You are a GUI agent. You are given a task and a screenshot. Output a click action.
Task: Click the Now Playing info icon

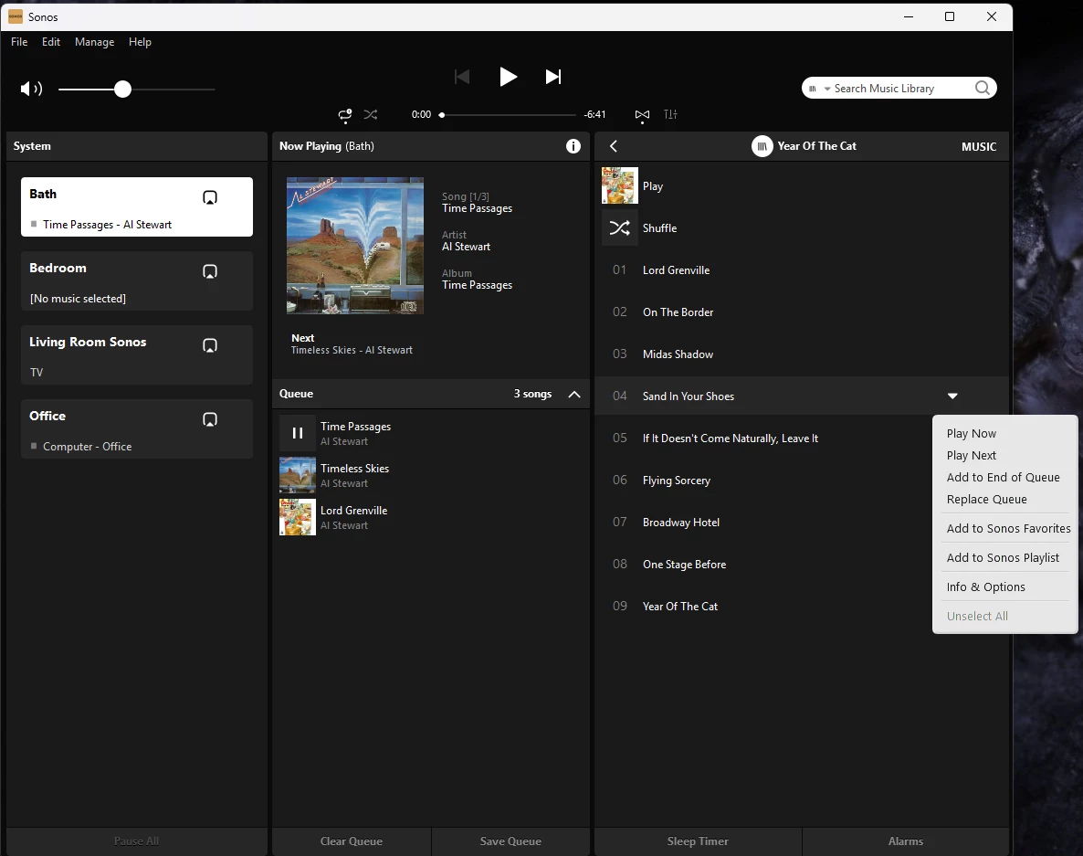(x=573, y=146)
